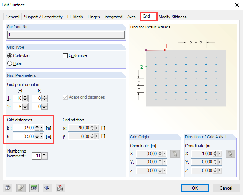243x195 pixels.
Task: Open the Modify Stiffness tab
Action: click(172, 17)
